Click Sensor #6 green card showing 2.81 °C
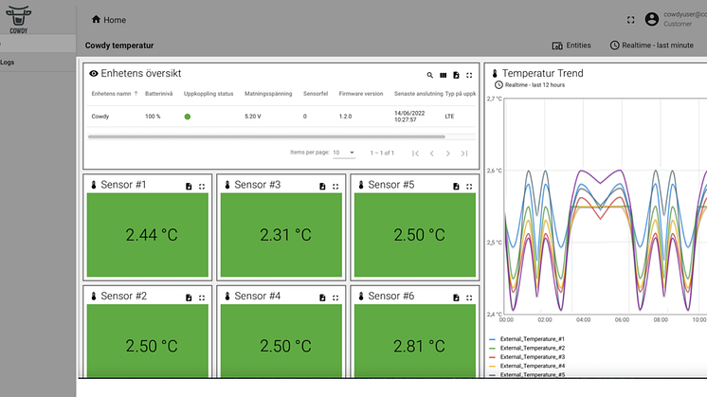Screen dimensions: 707x397 point(415,341)
